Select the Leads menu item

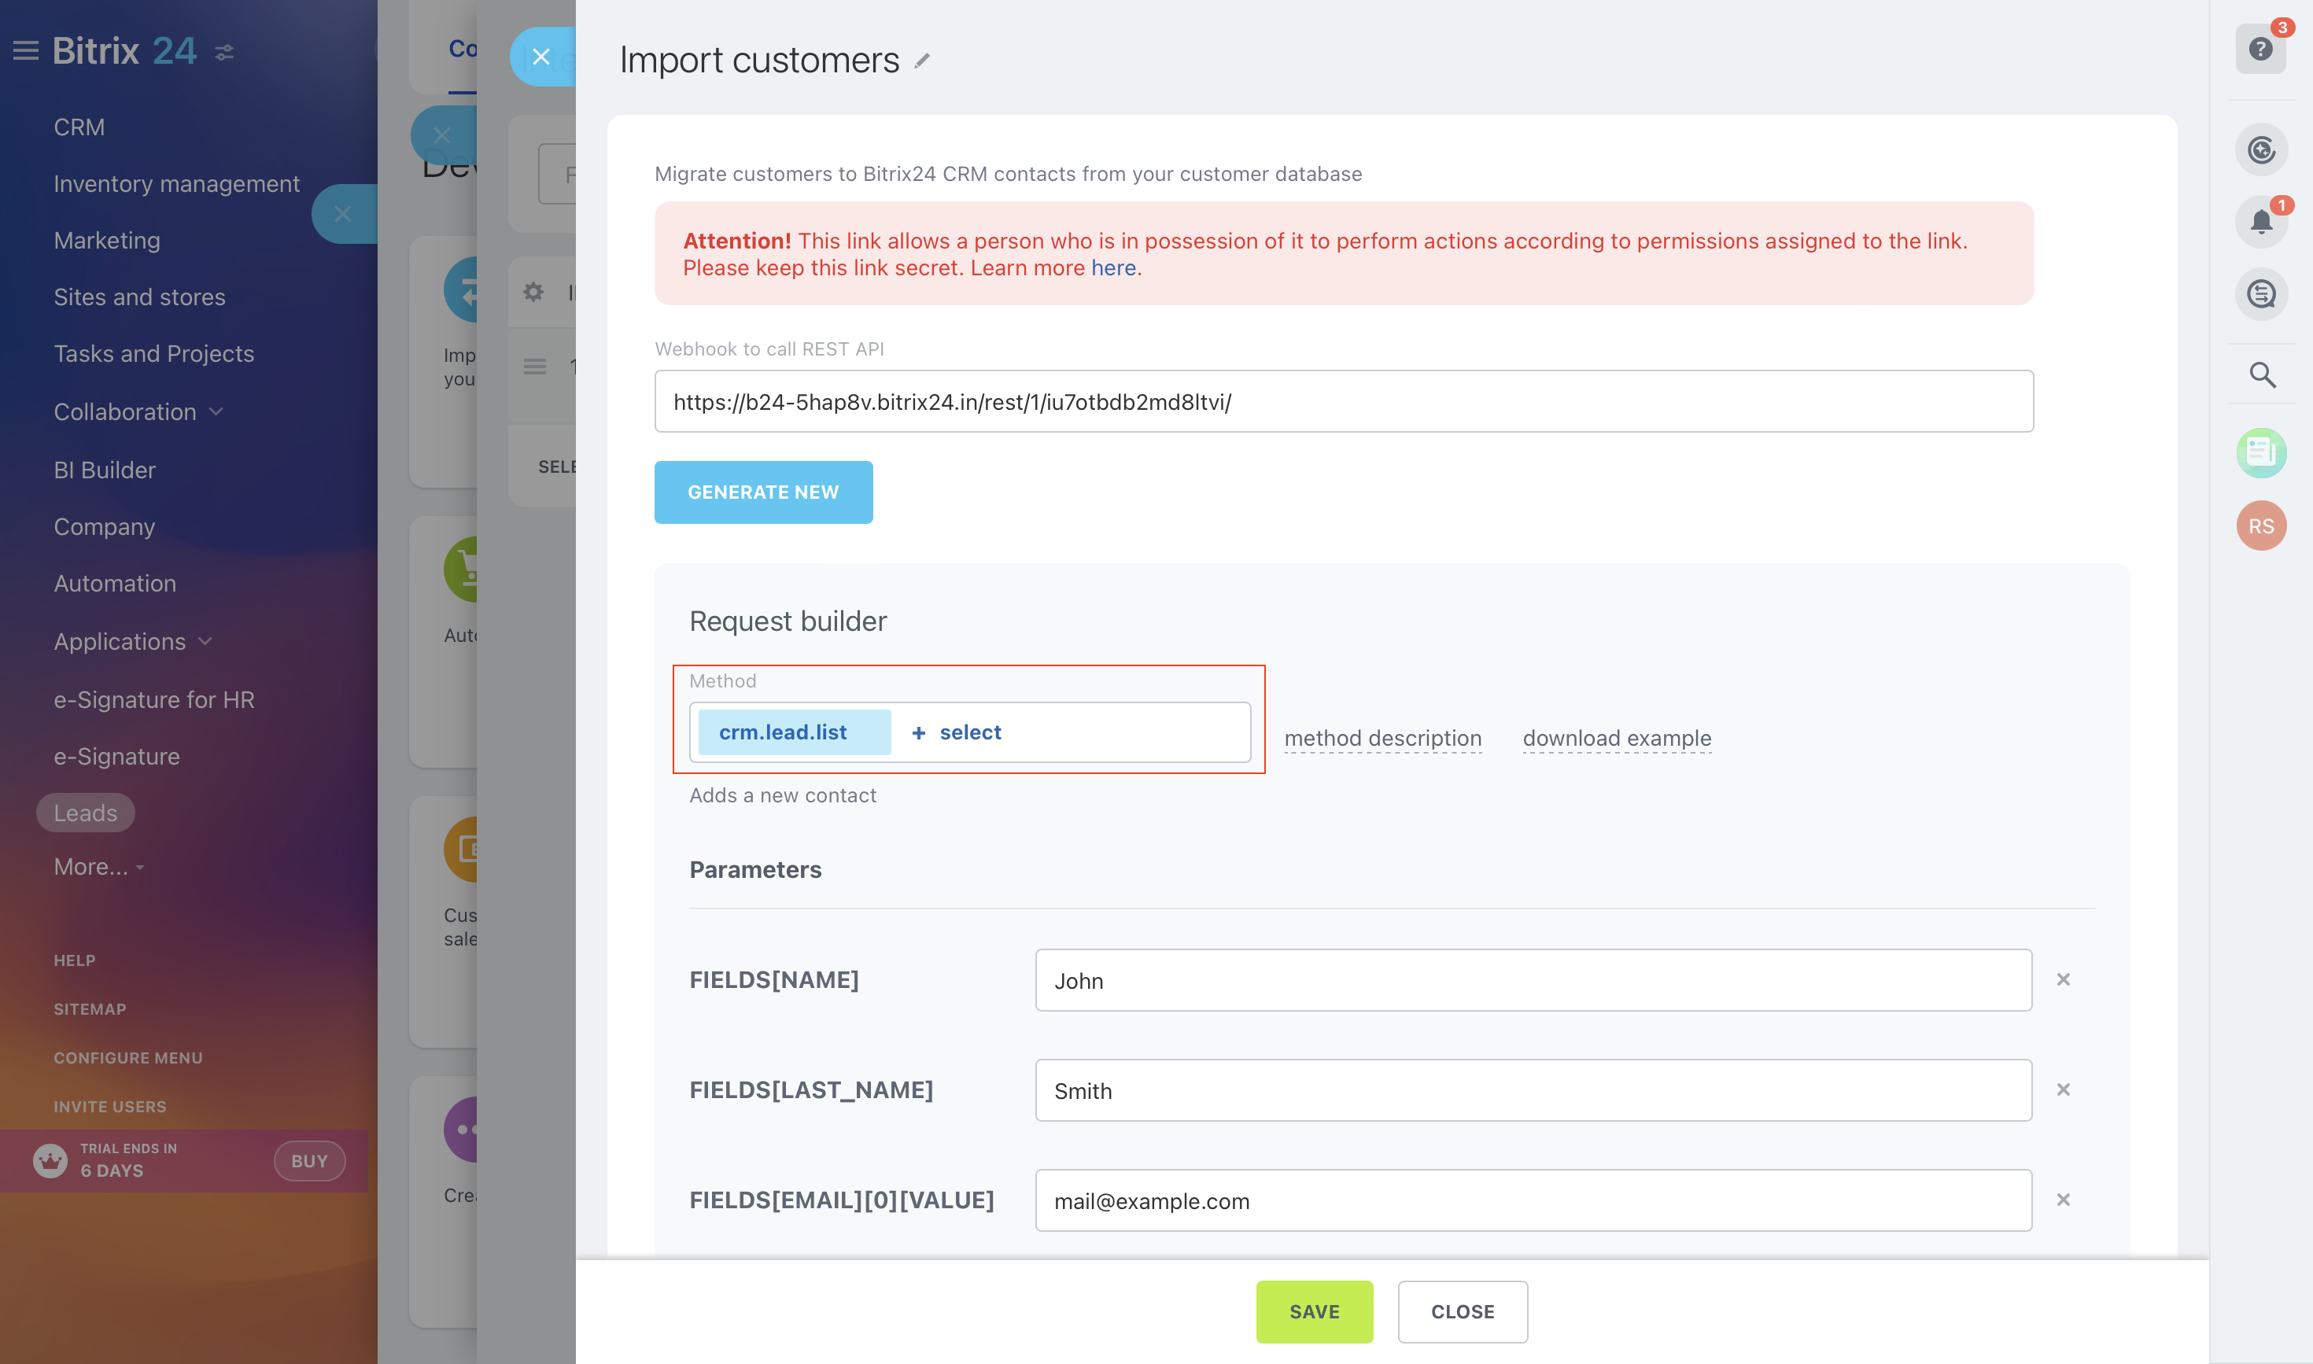coord(86,813)
